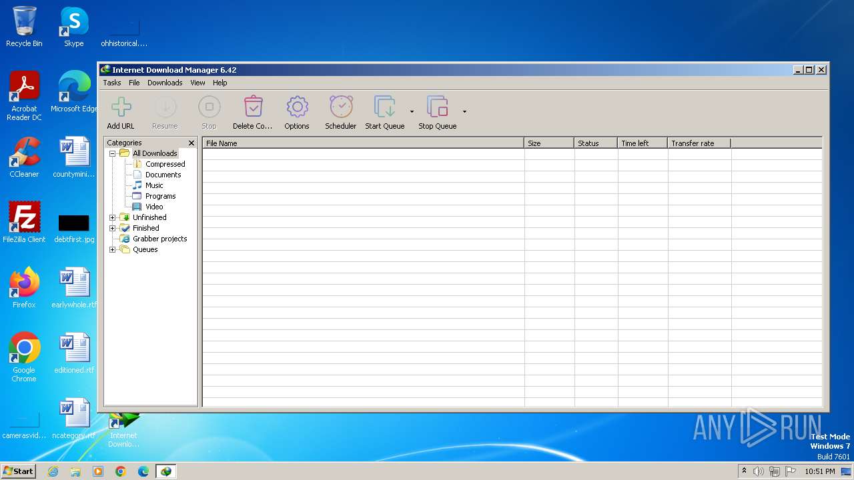Open the View menu

[197, 83]
